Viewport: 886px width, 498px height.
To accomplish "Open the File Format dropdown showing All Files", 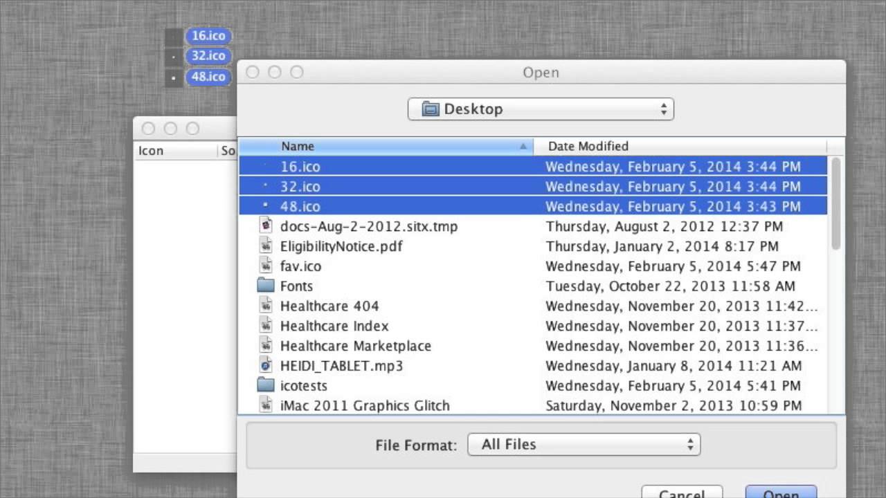I will click(584, 445).
